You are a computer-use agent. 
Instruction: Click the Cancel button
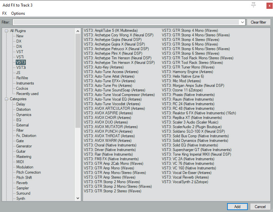coord(260,206)
